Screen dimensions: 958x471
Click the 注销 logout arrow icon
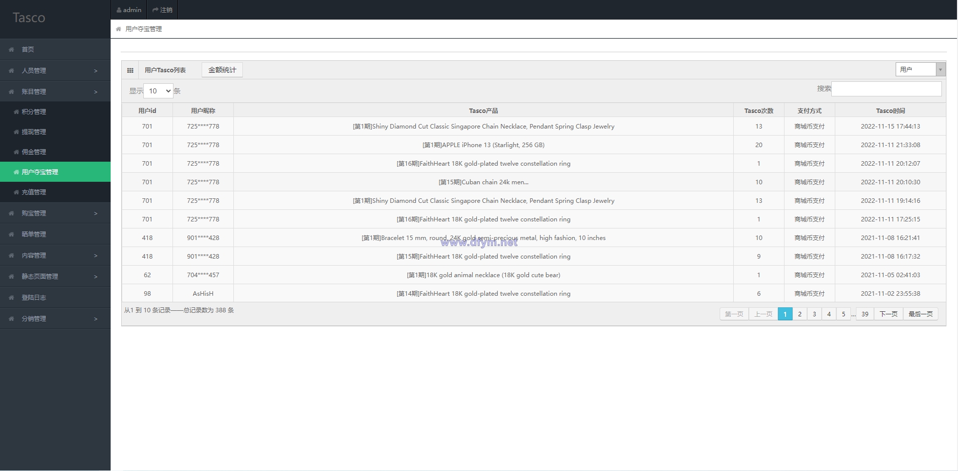(155, 10)
